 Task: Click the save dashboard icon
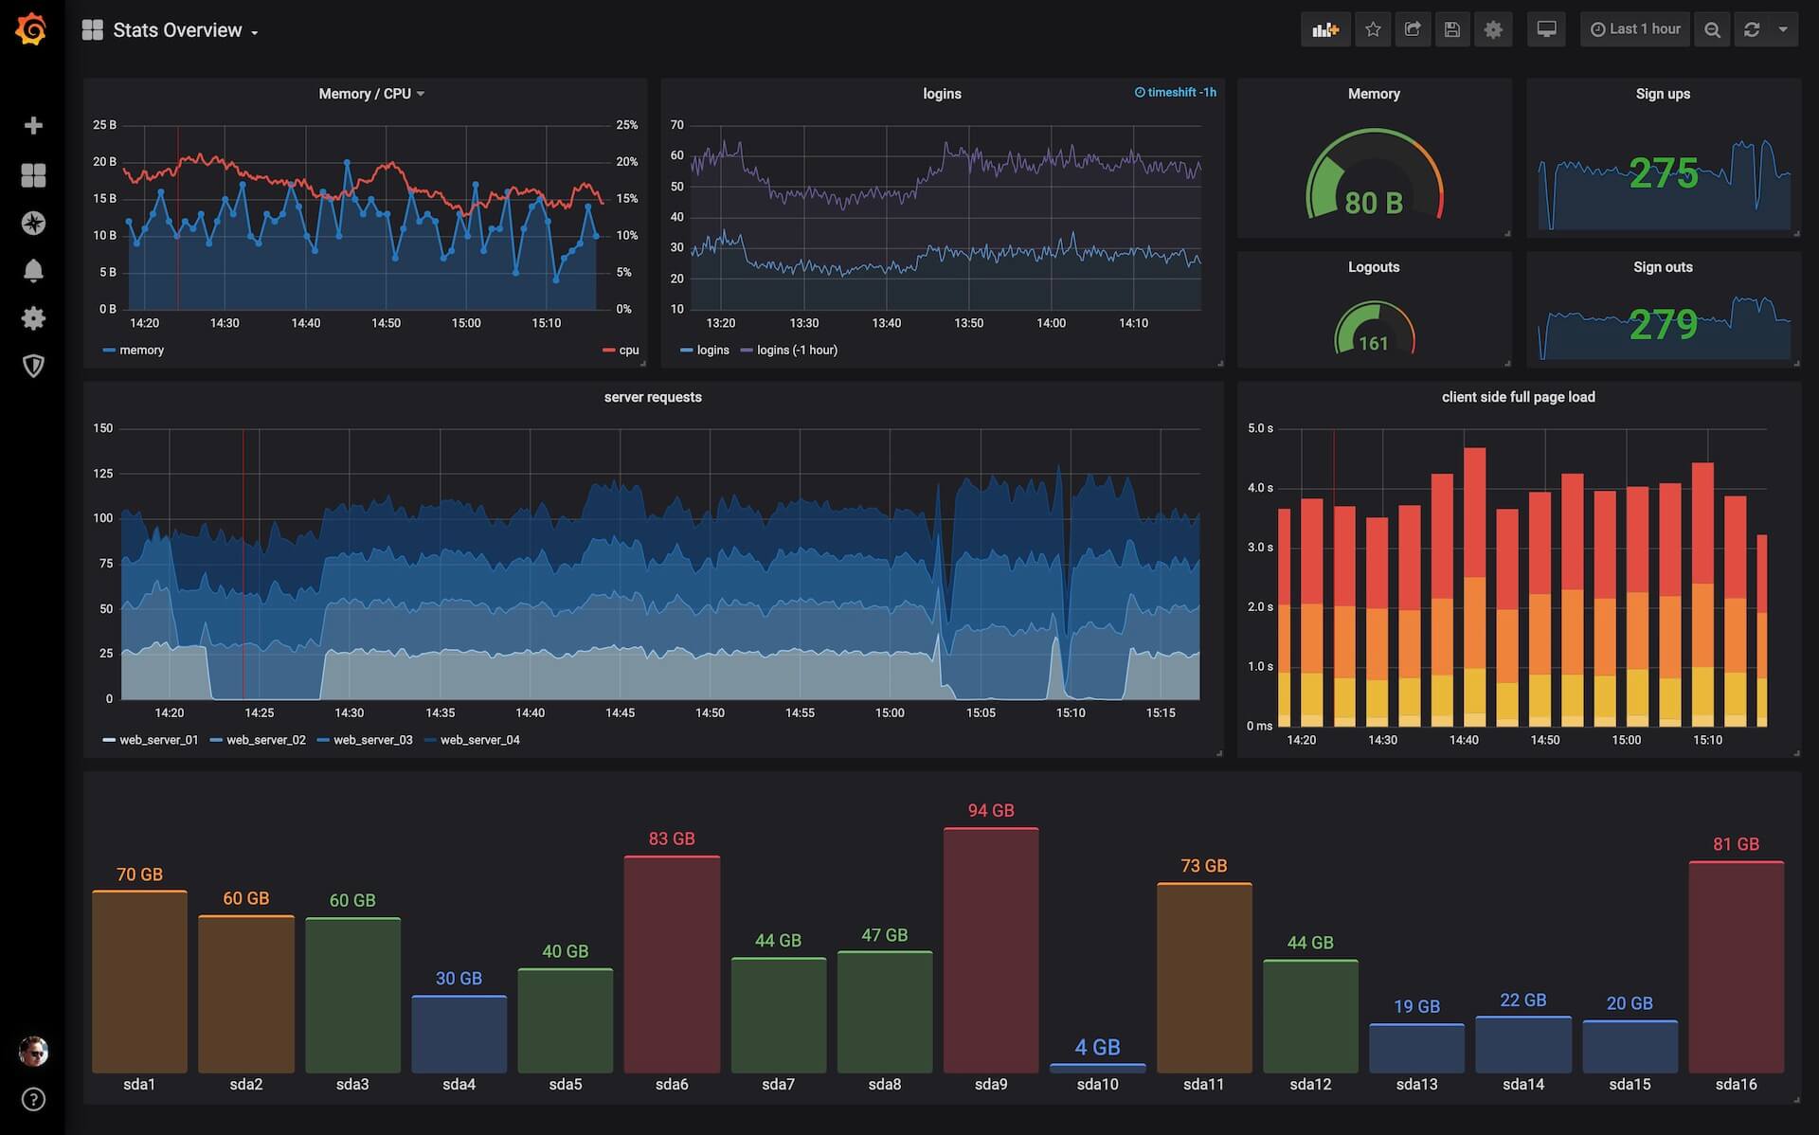coord(1451,28)
